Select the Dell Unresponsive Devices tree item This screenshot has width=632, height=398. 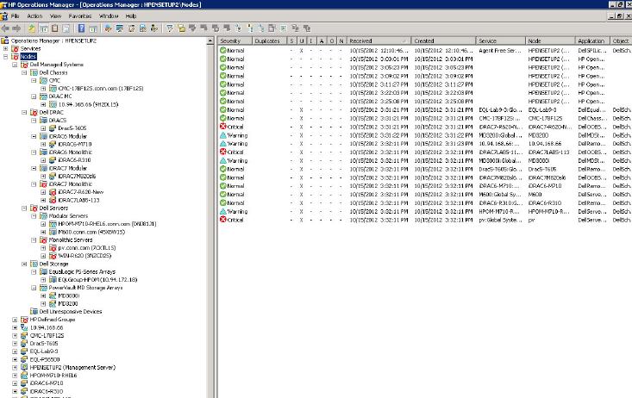(x=71, y=311)
